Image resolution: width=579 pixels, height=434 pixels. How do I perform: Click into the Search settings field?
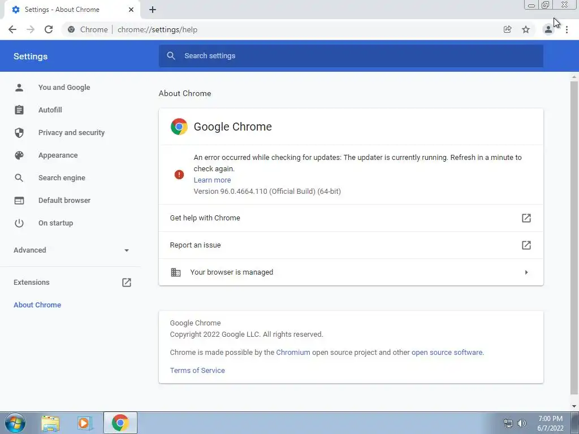coord(351,56)
